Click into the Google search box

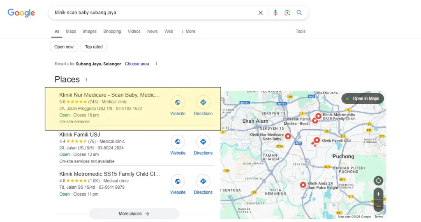point(152,13)
